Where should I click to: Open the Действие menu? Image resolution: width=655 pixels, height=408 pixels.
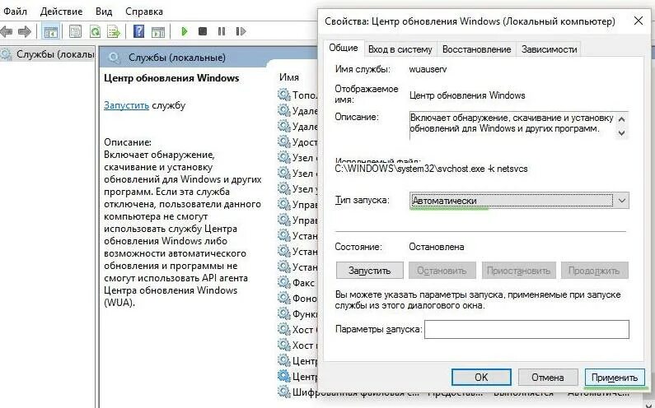tap(62, 12)
